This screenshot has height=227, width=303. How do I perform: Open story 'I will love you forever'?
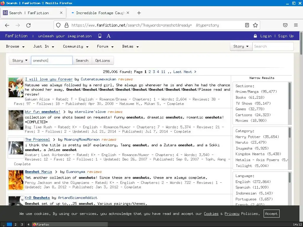(x=49, y=79)
